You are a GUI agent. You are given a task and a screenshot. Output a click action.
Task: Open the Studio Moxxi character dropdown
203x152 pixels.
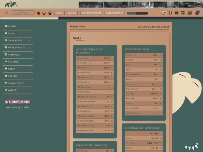pyautogui.click(x=23, y=13)
